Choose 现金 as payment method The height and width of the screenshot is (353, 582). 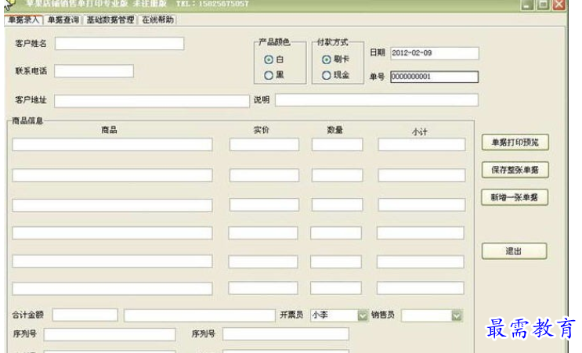click(x=327, y=75)
